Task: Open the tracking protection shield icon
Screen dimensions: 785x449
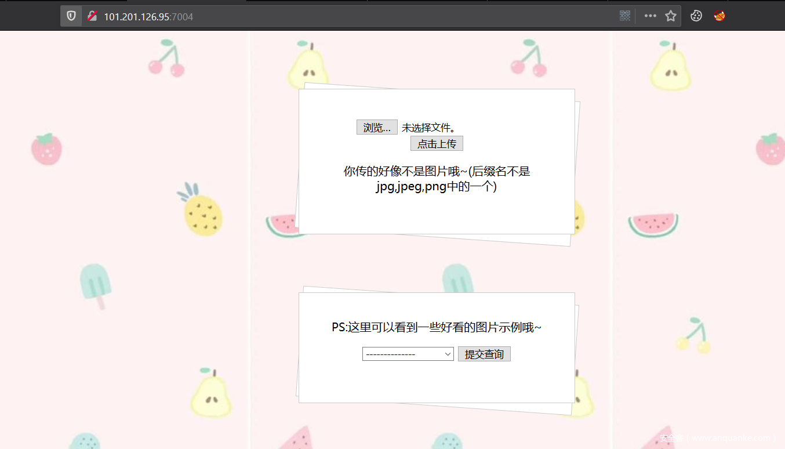Action: pyautogui.click(x=71, y=16)
